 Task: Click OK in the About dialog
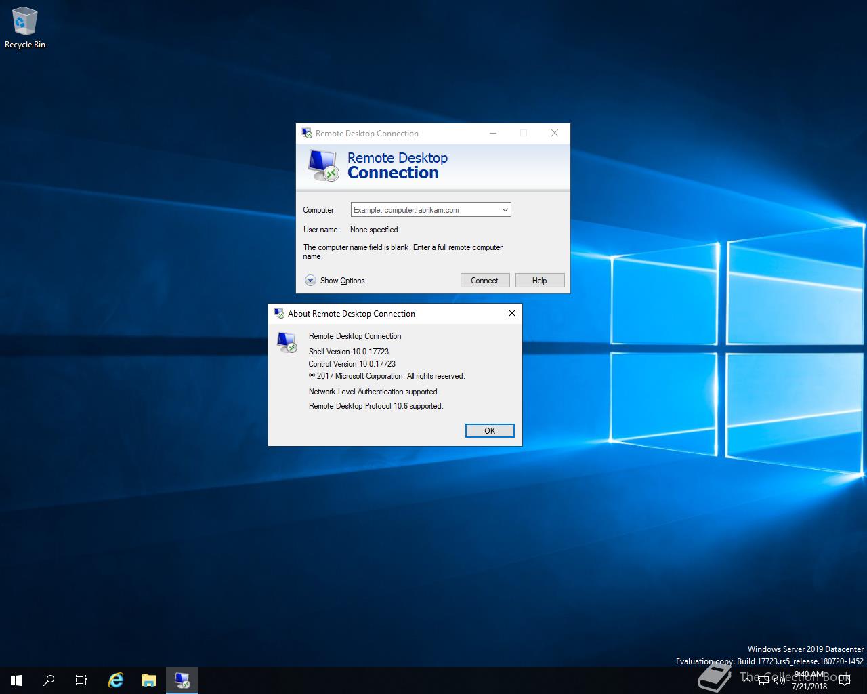pos(490,431)
